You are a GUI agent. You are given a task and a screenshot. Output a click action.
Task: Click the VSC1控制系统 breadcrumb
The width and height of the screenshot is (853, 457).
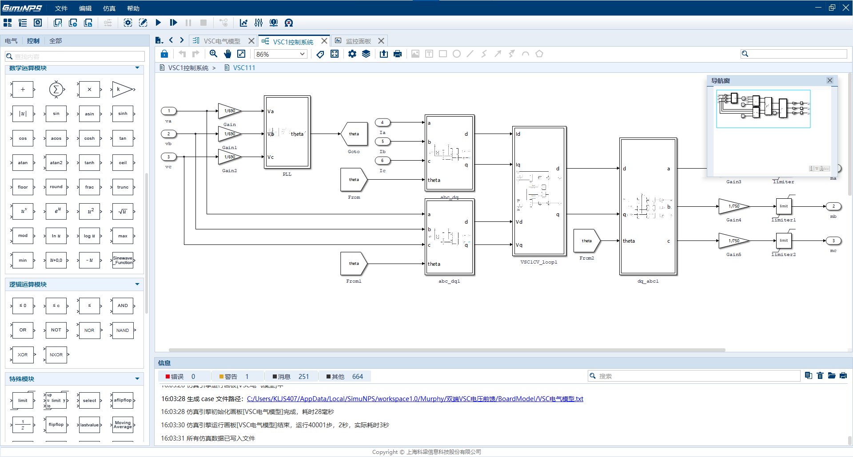[x=188, y=68]
